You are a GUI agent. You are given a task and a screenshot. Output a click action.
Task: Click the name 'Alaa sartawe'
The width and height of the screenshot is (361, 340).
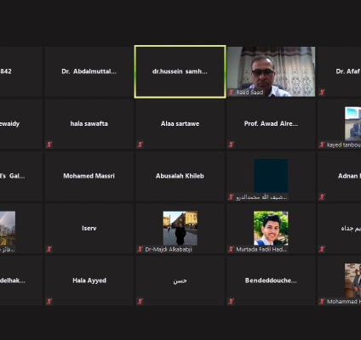coord(180,123)
